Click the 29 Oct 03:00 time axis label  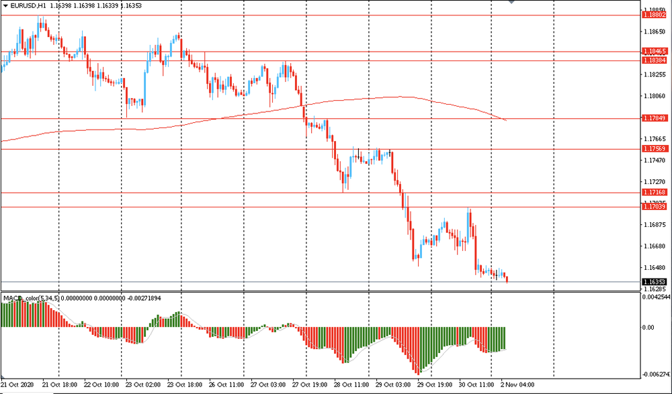coord(393,385)
